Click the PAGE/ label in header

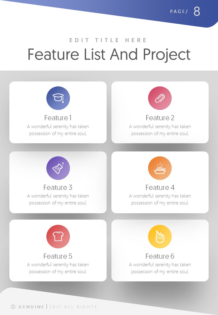tap(179, 12)
